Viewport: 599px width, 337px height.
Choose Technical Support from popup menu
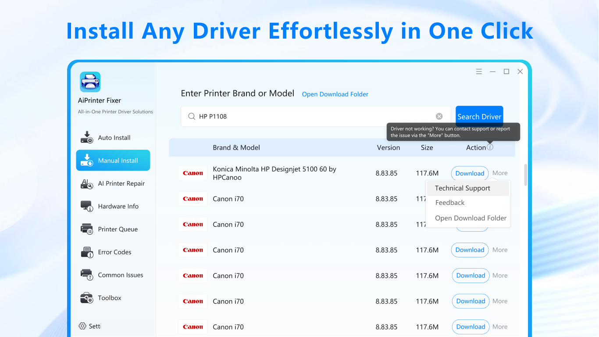coord(468,188)
